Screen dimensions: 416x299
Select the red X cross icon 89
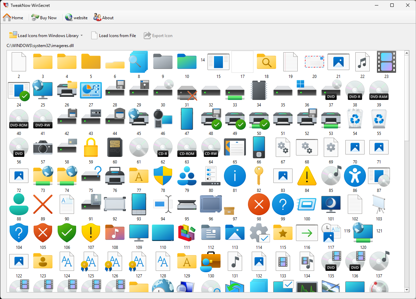pyautogui.click(x=43, y=204)
